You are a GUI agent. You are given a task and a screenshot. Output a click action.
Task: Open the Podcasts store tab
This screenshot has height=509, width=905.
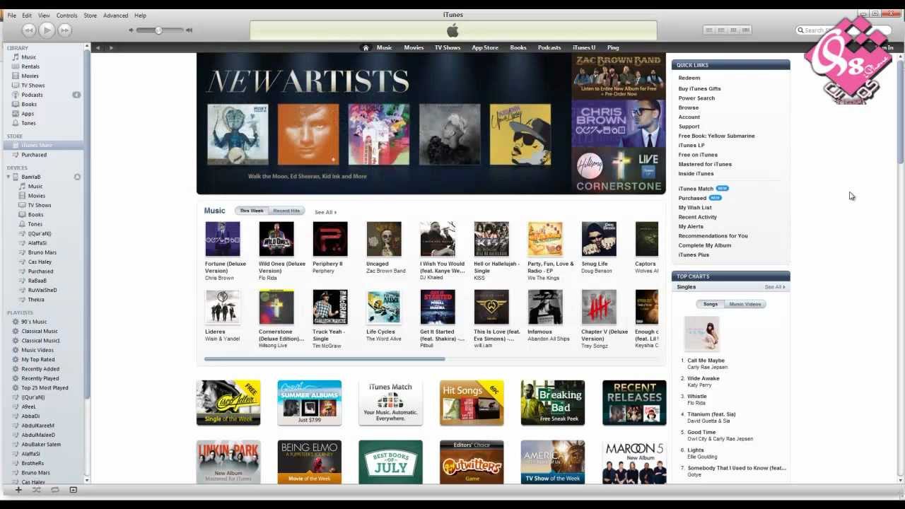pos(549,47)
